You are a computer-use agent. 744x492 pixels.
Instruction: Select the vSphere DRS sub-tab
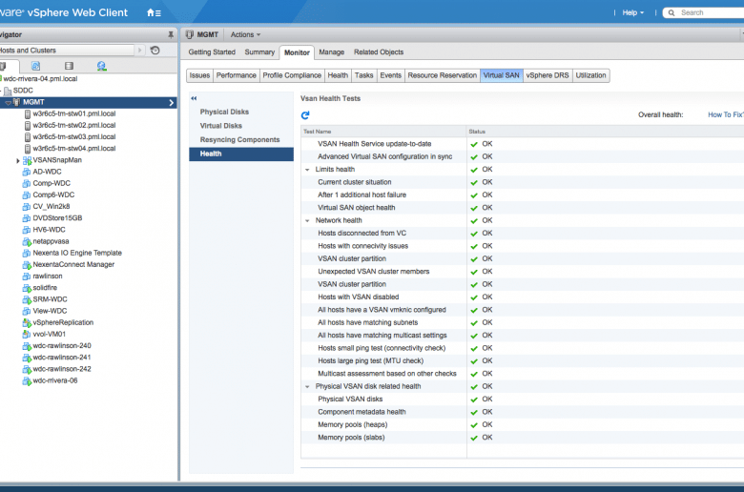tap(548, 75)
